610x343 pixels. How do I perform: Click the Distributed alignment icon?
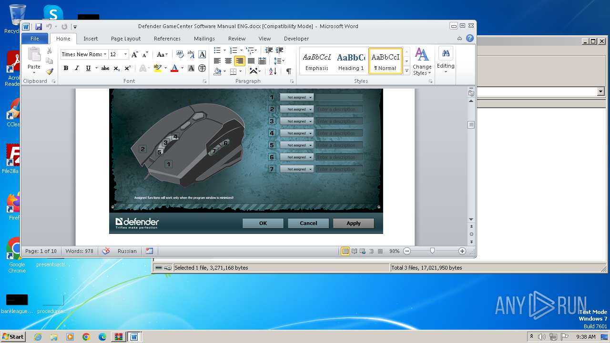(262, 61)
